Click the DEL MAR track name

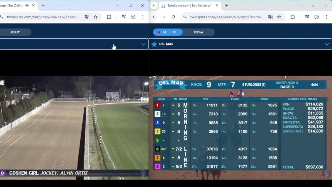click(166, 44)
